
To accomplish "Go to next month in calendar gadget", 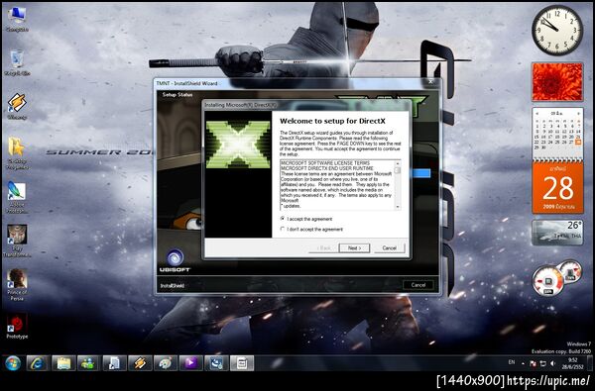I will point(579,113).
